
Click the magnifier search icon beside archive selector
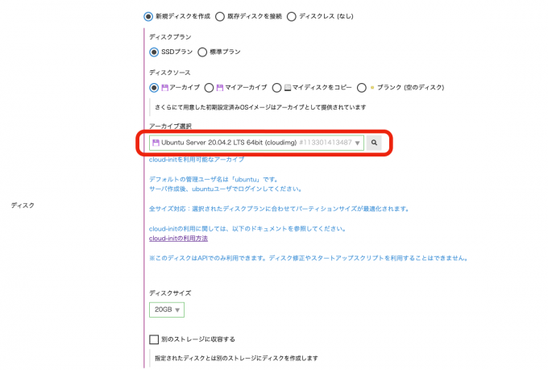point(374,143)
